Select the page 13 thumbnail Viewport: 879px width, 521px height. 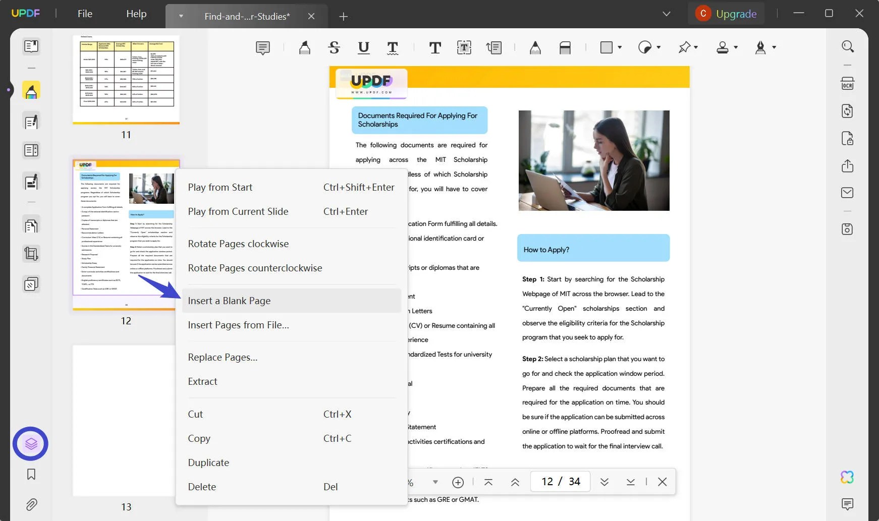click(124, 420)
